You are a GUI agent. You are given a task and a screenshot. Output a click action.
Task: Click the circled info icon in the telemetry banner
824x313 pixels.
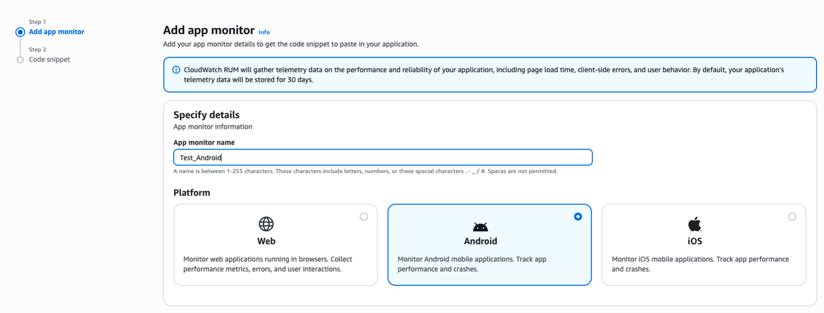click(x=176, y=70)
